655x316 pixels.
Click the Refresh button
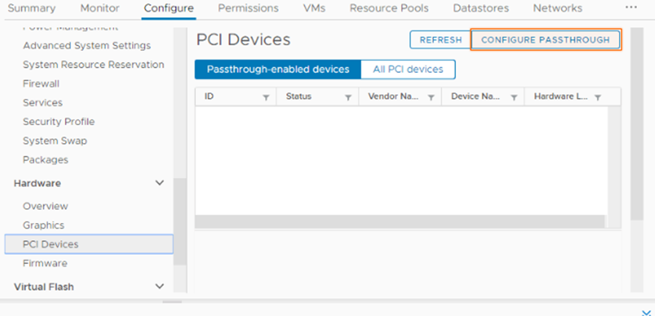(440, 40)
